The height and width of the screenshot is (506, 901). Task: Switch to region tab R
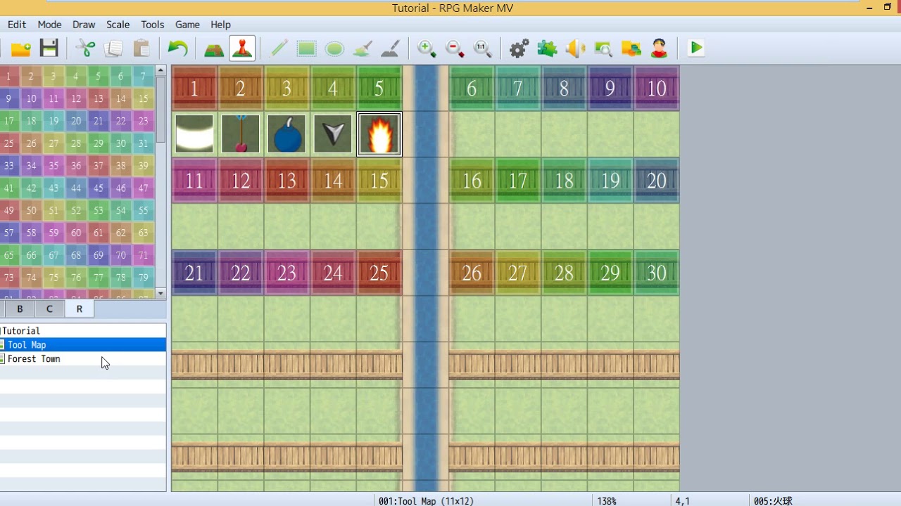[79, 309]
